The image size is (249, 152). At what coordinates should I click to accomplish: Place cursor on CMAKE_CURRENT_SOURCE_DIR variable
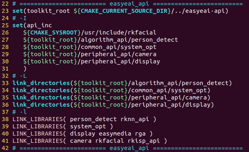click(124, 11)
